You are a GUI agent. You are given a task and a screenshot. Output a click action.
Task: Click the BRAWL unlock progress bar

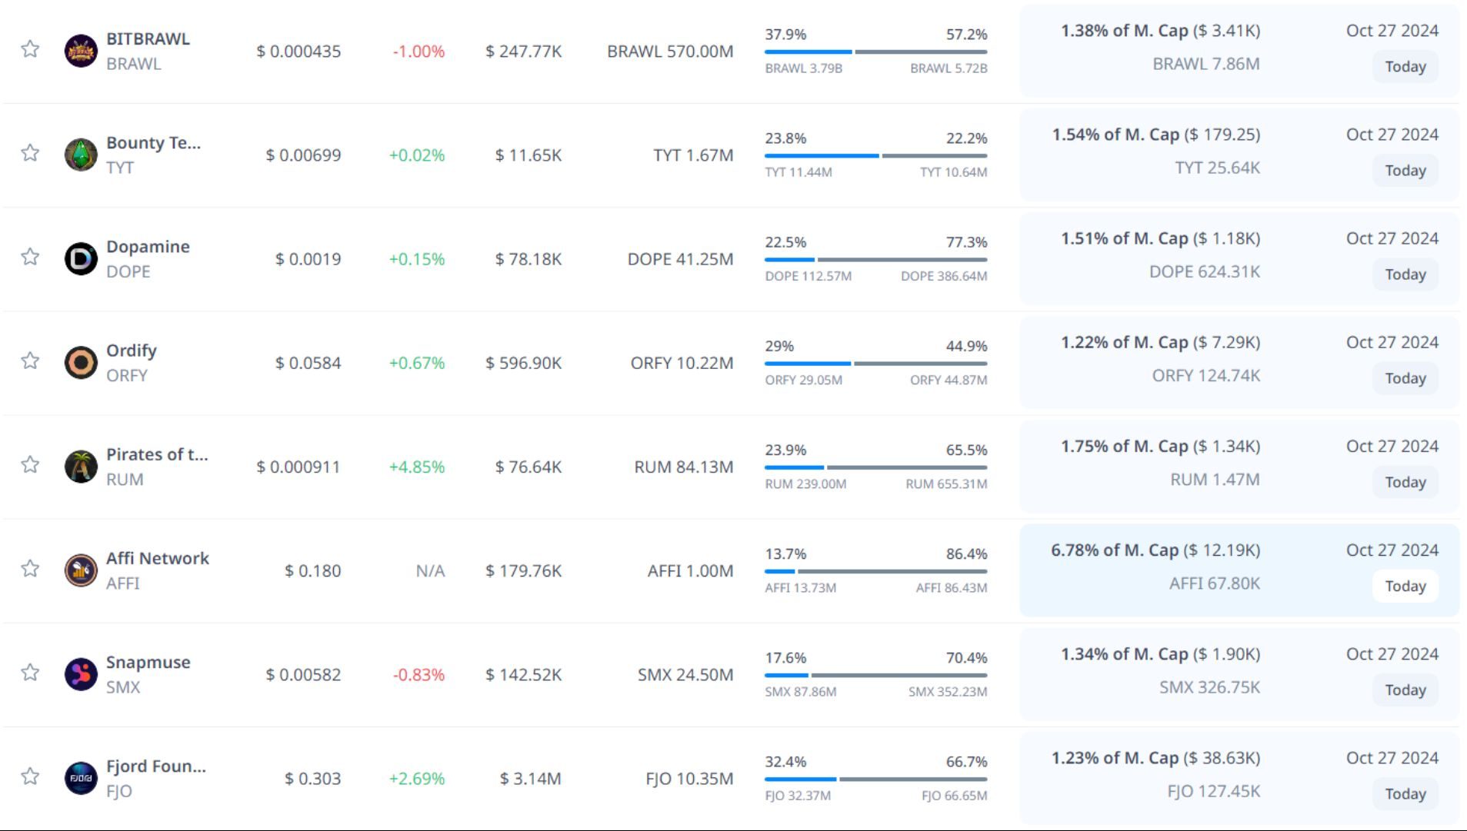coord(875,52)
